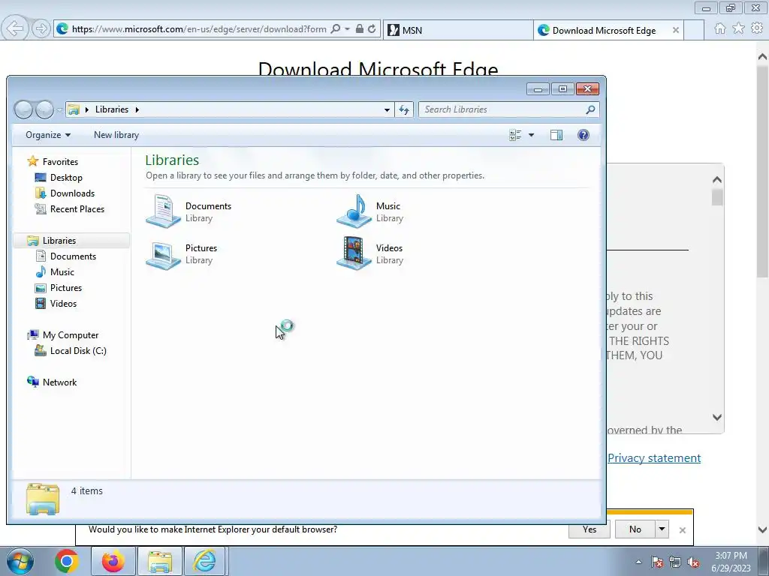Click license text box scroll up arrow
The image size is (769, 576).
[717, 180]
